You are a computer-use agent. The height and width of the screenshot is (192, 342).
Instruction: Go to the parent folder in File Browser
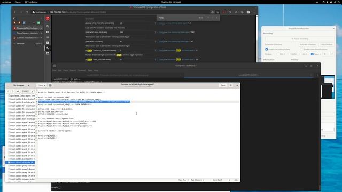(x=18, y=91)
